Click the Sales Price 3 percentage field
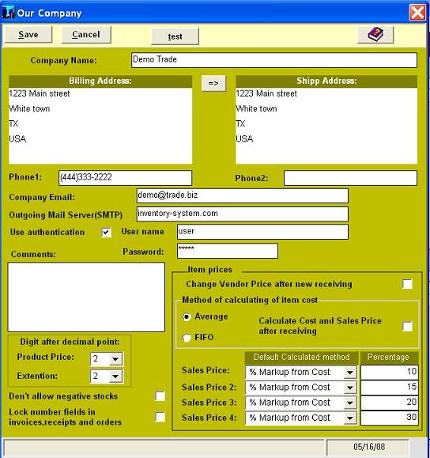 coord(390,403)
